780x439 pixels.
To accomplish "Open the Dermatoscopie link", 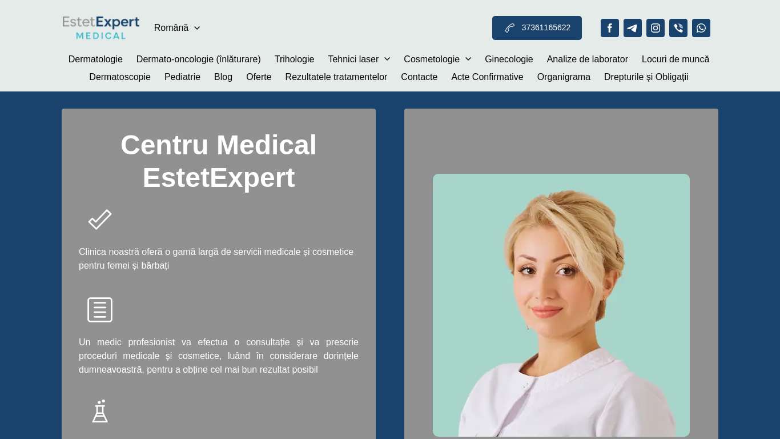I will click(x=120, y=77).
